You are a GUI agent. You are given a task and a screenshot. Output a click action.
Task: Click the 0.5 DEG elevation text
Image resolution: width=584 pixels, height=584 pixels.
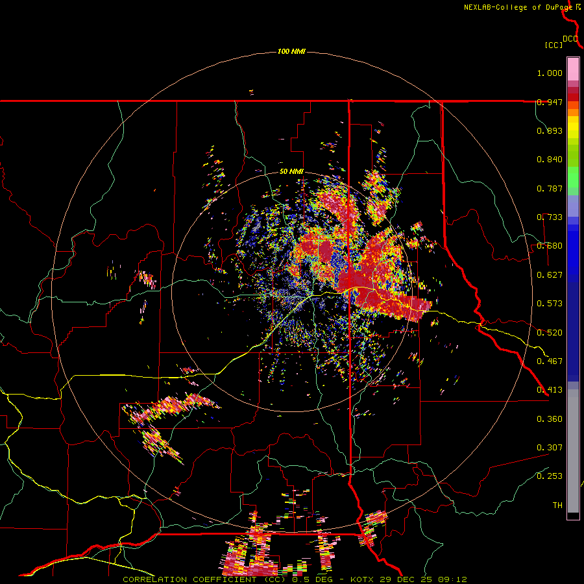pyautogui.click(x=312, y=579)
